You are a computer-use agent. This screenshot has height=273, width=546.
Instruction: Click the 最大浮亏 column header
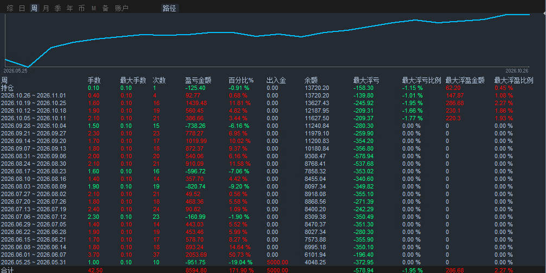pos(366,80)
